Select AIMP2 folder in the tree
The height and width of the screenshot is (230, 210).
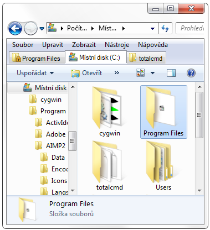point(50,146)
